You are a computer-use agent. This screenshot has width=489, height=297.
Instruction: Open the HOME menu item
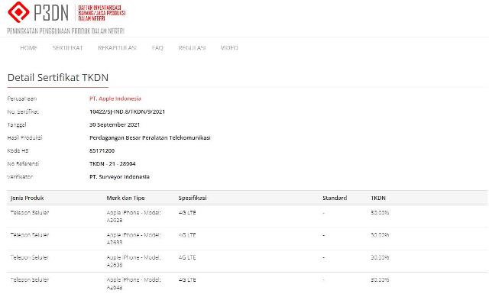pyautogui.click(x=29, y=47)
